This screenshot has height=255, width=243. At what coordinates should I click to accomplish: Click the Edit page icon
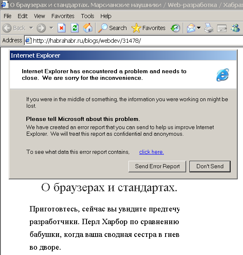pos(222,28)
